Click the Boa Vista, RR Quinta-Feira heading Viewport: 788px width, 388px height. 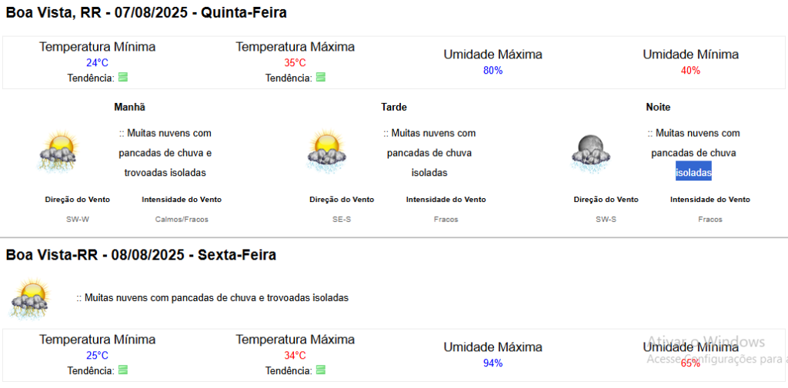click(x=146, y=13)
